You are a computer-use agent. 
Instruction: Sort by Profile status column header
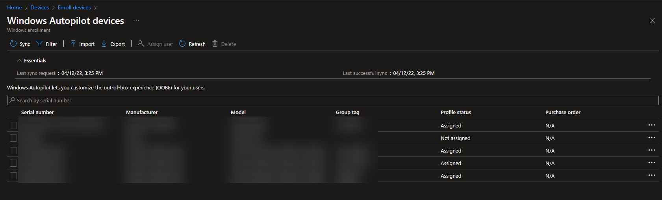tap(456, 112)
